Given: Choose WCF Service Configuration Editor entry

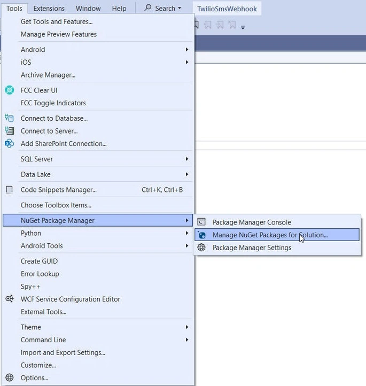Looking at the screenshot, I should (97, 299).
